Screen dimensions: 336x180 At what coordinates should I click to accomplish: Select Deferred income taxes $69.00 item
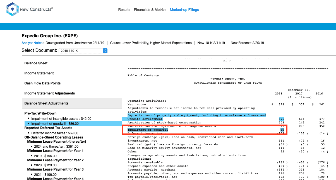(x=55, y=133)
